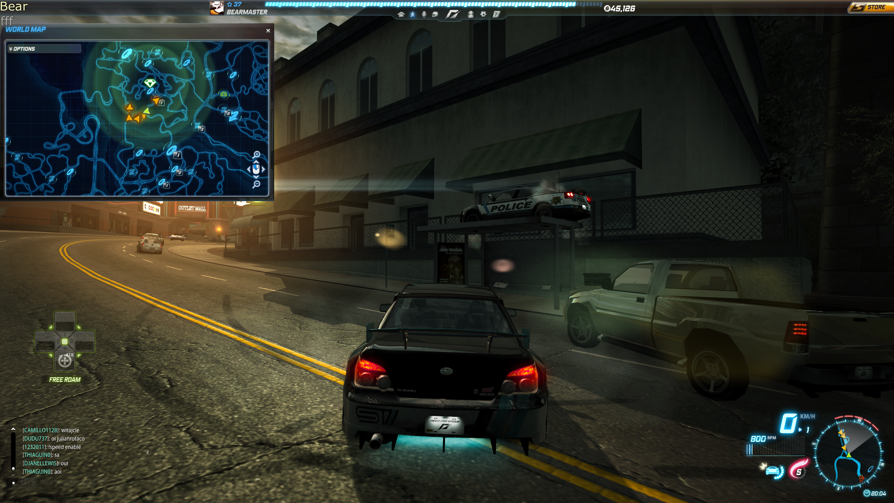Click 1232011 name in chat
Viewport: 894px width, 503px height.
tap(34, 447)
